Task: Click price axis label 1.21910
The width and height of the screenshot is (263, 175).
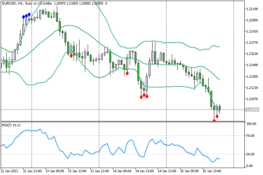Action: click(252, 31)
